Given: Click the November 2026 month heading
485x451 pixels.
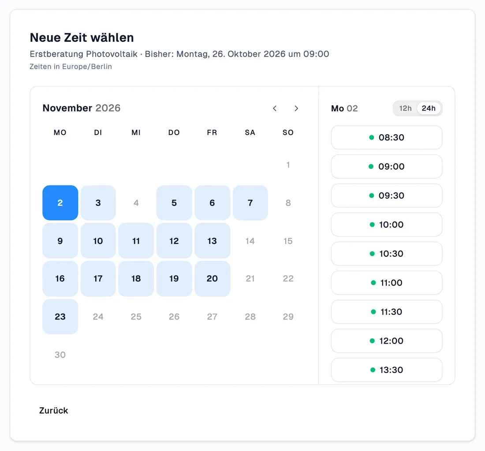Looking at the screenshot, I should pos(82,108).
